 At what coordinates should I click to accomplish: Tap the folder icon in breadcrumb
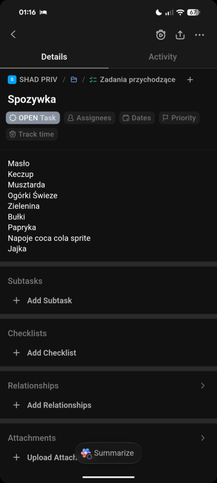click(x=74, y=80)
